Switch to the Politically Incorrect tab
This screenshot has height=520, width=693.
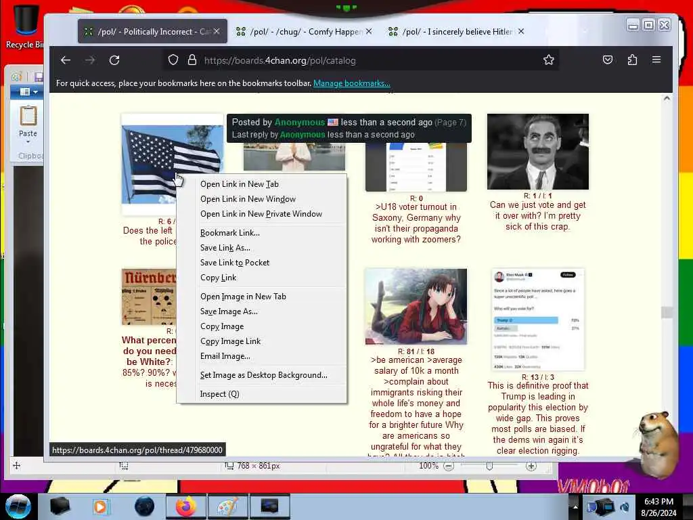pyautogui.click(x=152, y=31)
